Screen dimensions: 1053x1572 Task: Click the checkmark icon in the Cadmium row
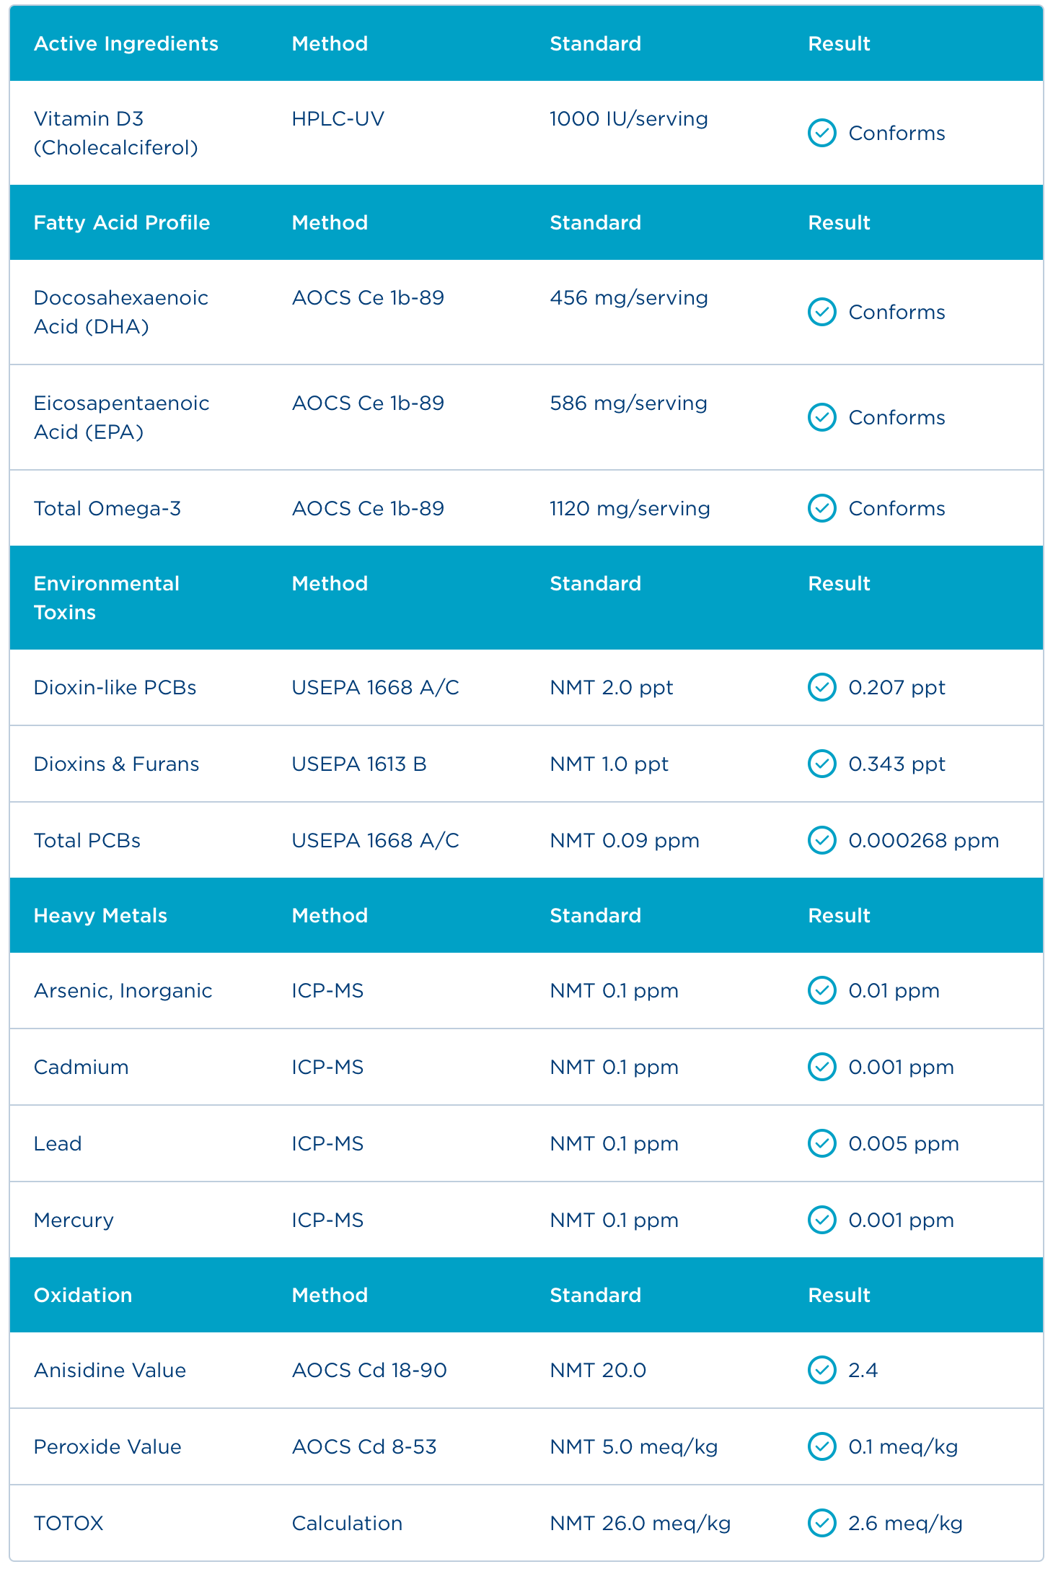tap(821, 1067)
